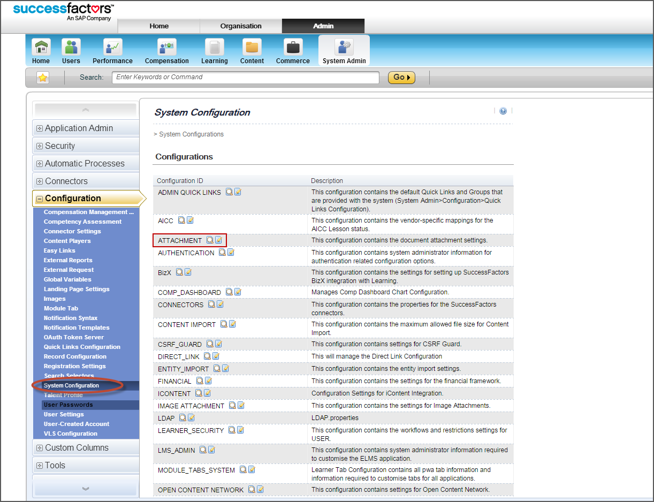The image size is (654, 502).
Task: Open Global Variables in the sidebar
Action: coord(67,279)
